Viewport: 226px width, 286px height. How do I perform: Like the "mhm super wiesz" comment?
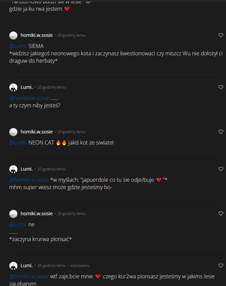(221, 169)
